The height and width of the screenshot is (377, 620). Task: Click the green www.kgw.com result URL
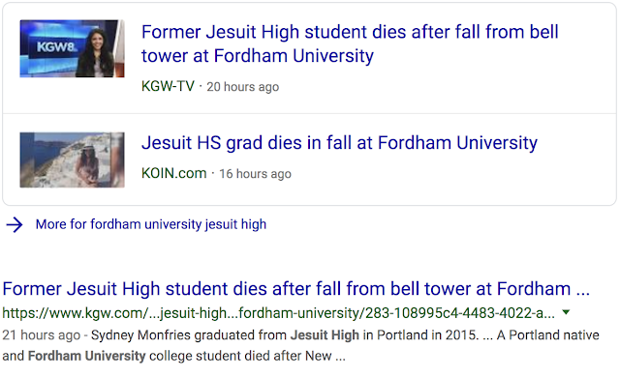[278, 313]
